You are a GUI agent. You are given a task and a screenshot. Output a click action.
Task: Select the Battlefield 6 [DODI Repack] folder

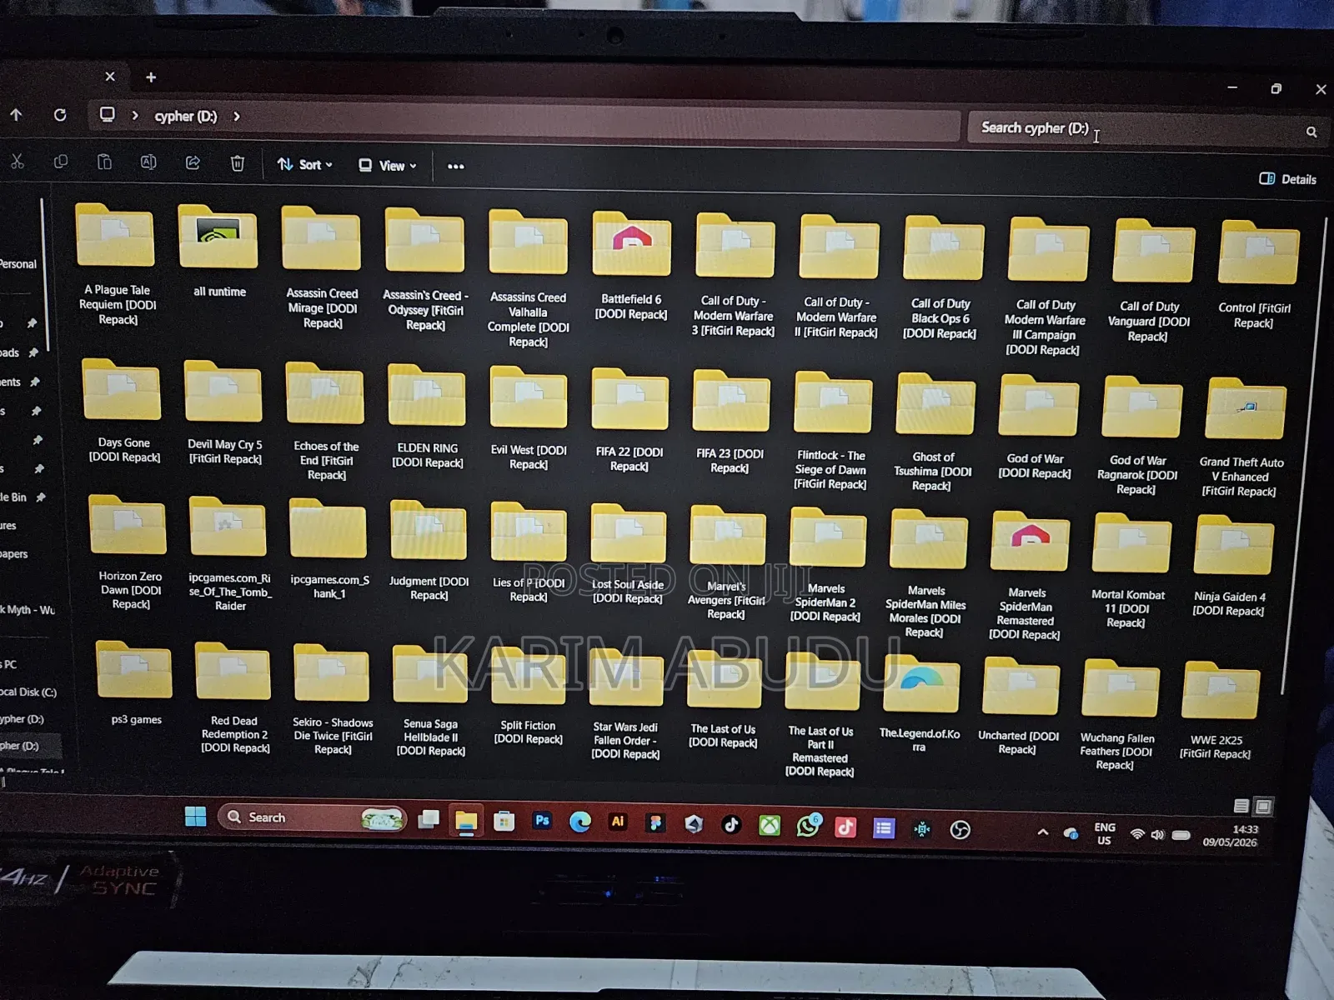click(x=631, y=267)
